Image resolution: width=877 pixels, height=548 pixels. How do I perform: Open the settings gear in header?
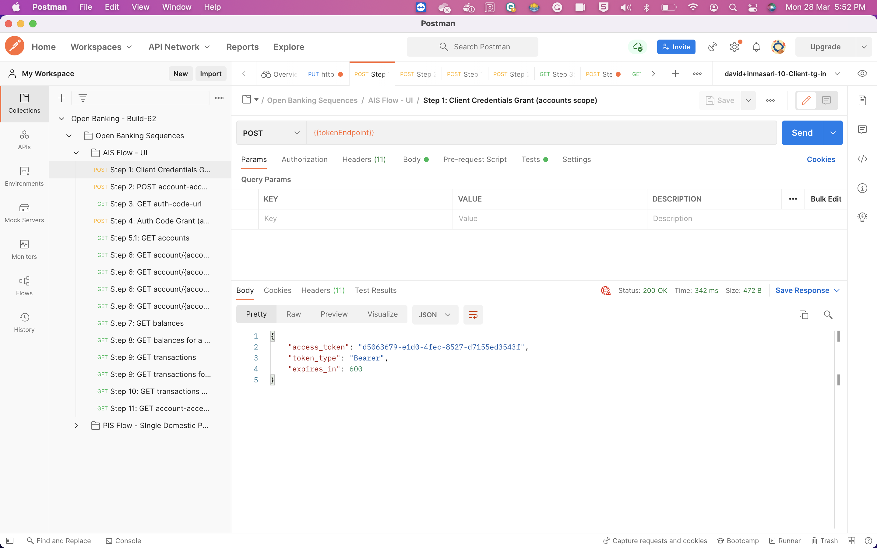point(734,47)
